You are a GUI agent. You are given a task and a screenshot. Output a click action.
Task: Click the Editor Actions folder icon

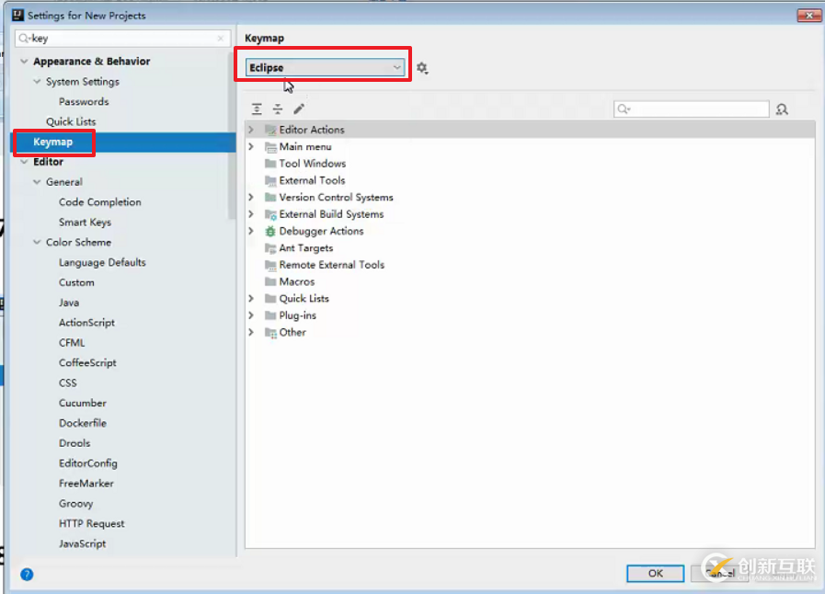click(x=270, y=130)
